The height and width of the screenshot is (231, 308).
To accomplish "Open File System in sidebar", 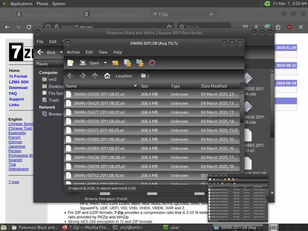I will 53,93.
